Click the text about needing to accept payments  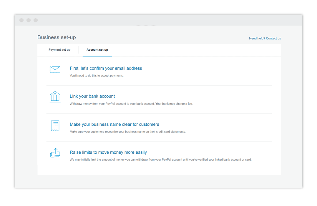97,76
